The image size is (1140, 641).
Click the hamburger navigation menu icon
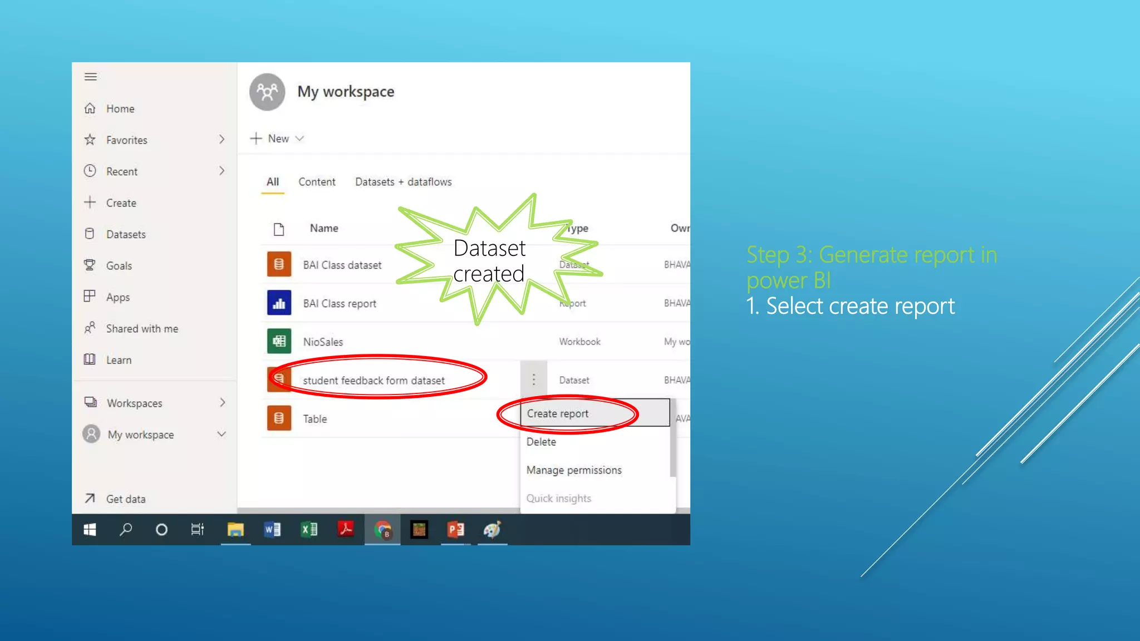(91, 77)
